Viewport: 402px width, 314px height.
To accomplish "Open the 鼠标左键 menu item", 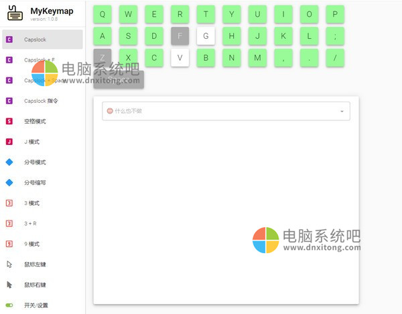I will pos(42,264).
